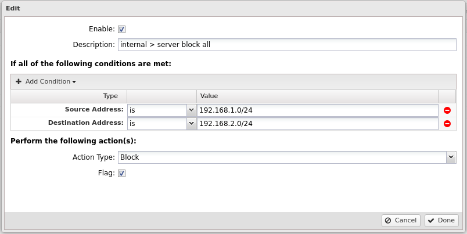Viewport: 467px width, 234px height.
Task: Open Destination Address operator dropdown
Action: tap(191, 124)
